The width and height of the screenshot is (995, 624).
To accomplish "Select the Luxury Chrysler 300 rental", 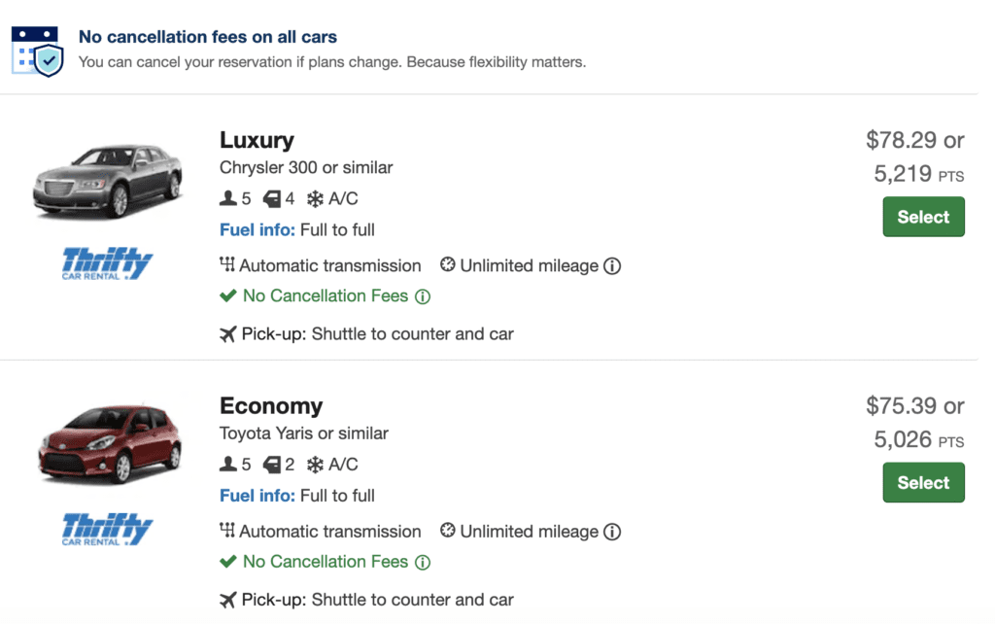I will (x=922, y=217).
